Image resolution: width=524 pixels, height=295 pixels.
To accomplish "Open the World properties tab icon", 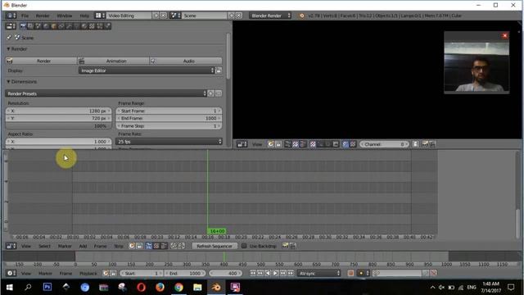I will click(x=46, y=26).
